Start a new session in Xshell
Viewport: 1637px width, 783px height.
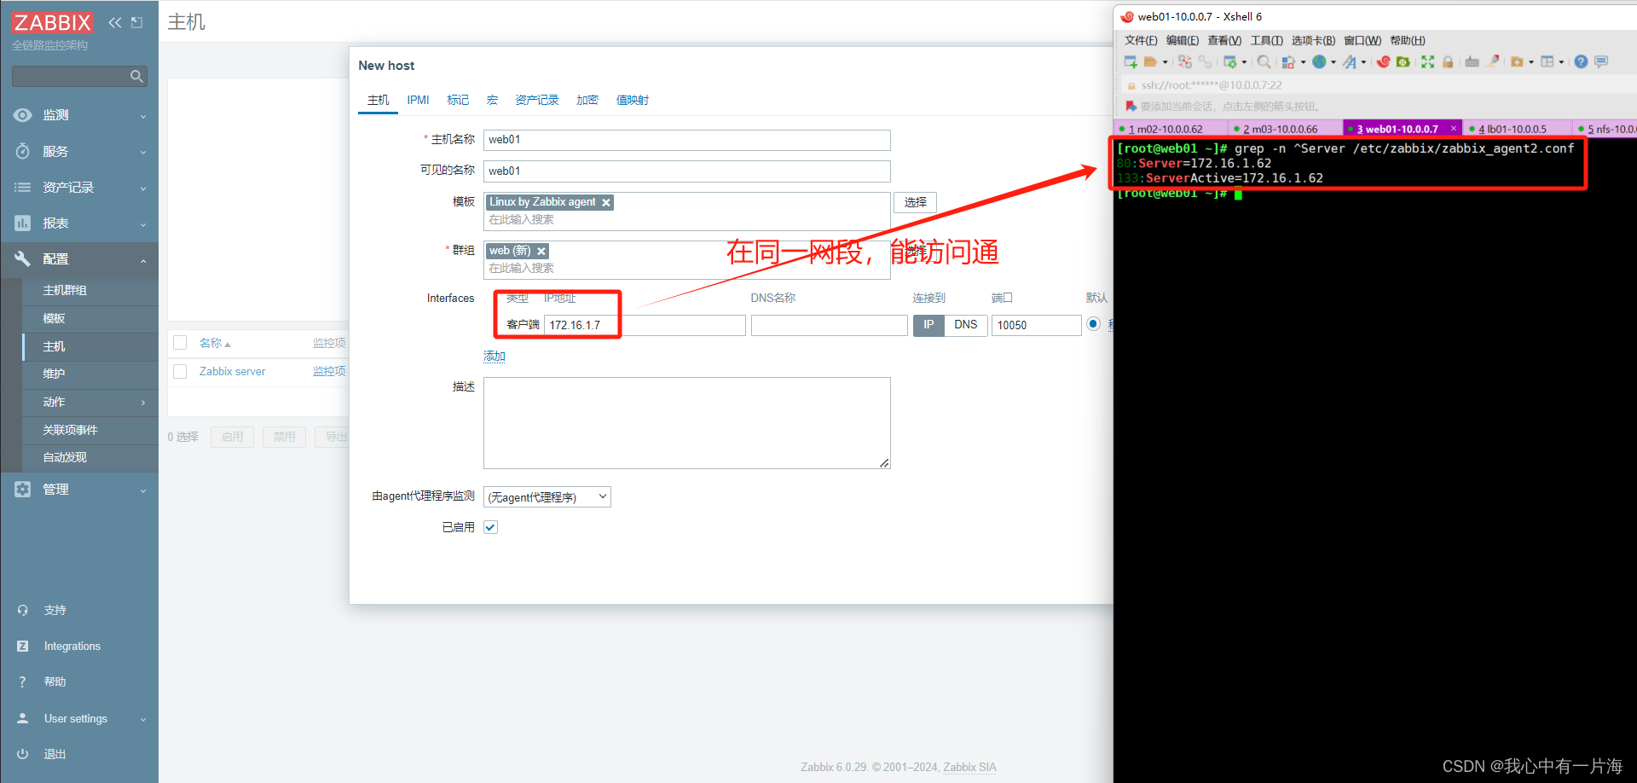point(1131,61)
